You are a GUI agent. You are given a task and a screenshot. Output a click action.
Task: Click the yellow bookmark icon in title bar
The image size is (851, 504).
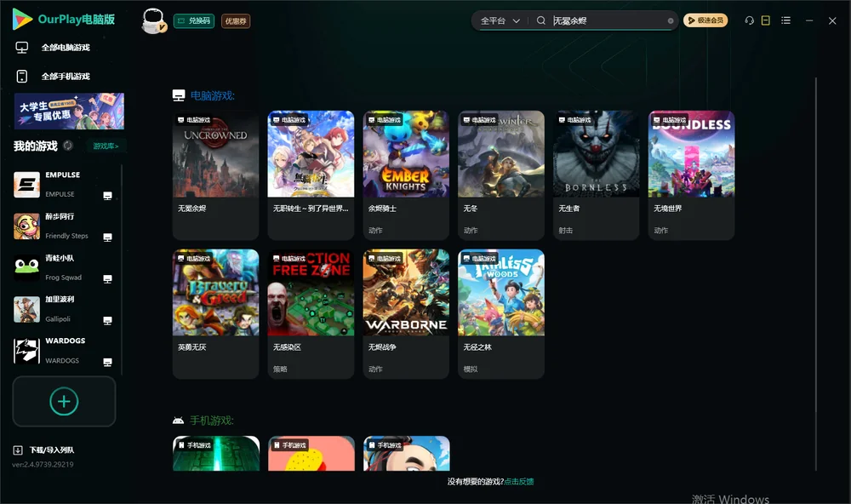click(x=766, y=20)
